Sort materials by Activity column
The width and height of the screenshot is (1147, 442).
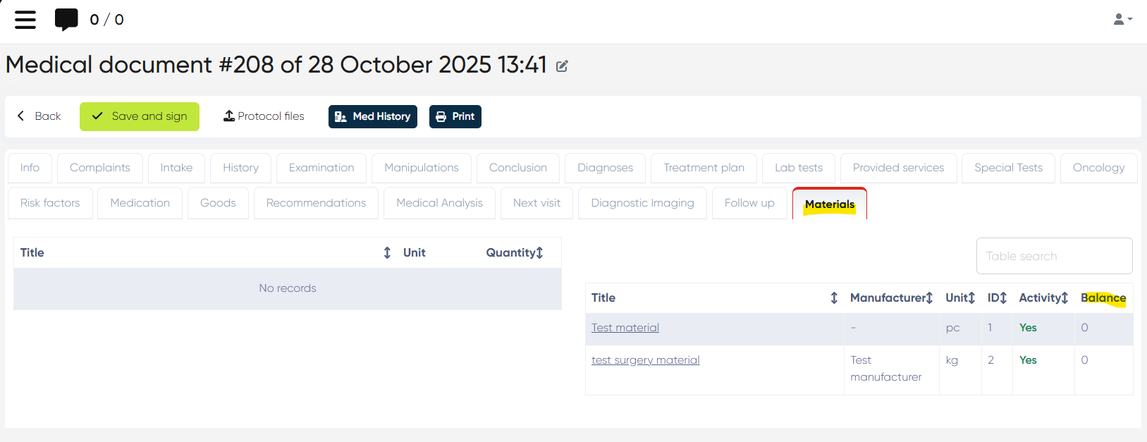[1065, 298]
